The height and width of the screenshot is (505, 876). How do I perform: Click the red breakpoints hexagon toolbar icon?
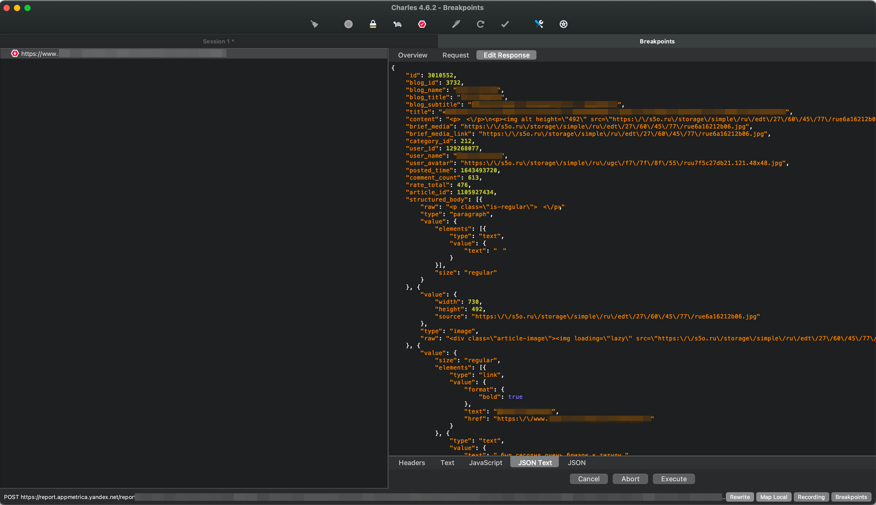tap(422, 24)
